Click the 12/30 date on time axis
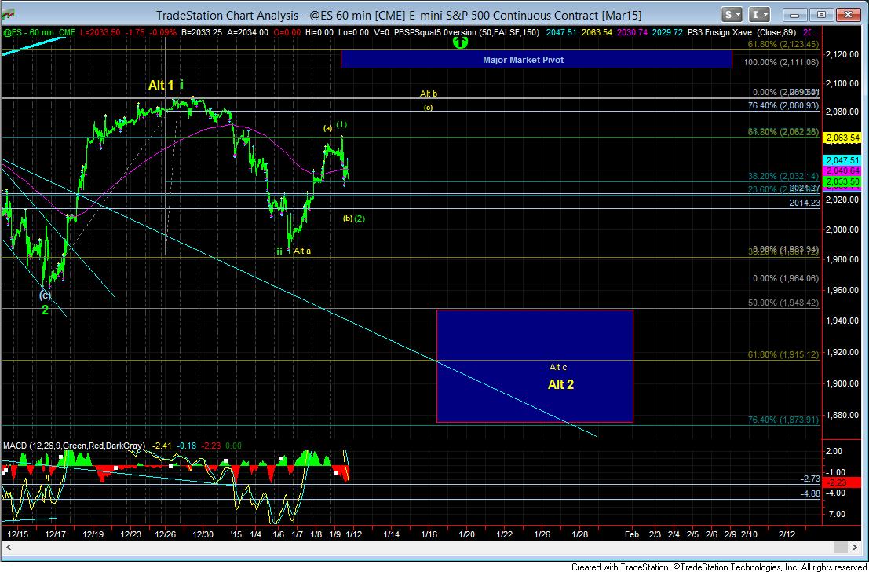This screenshot has height=572, width=869. coord(203,534)
